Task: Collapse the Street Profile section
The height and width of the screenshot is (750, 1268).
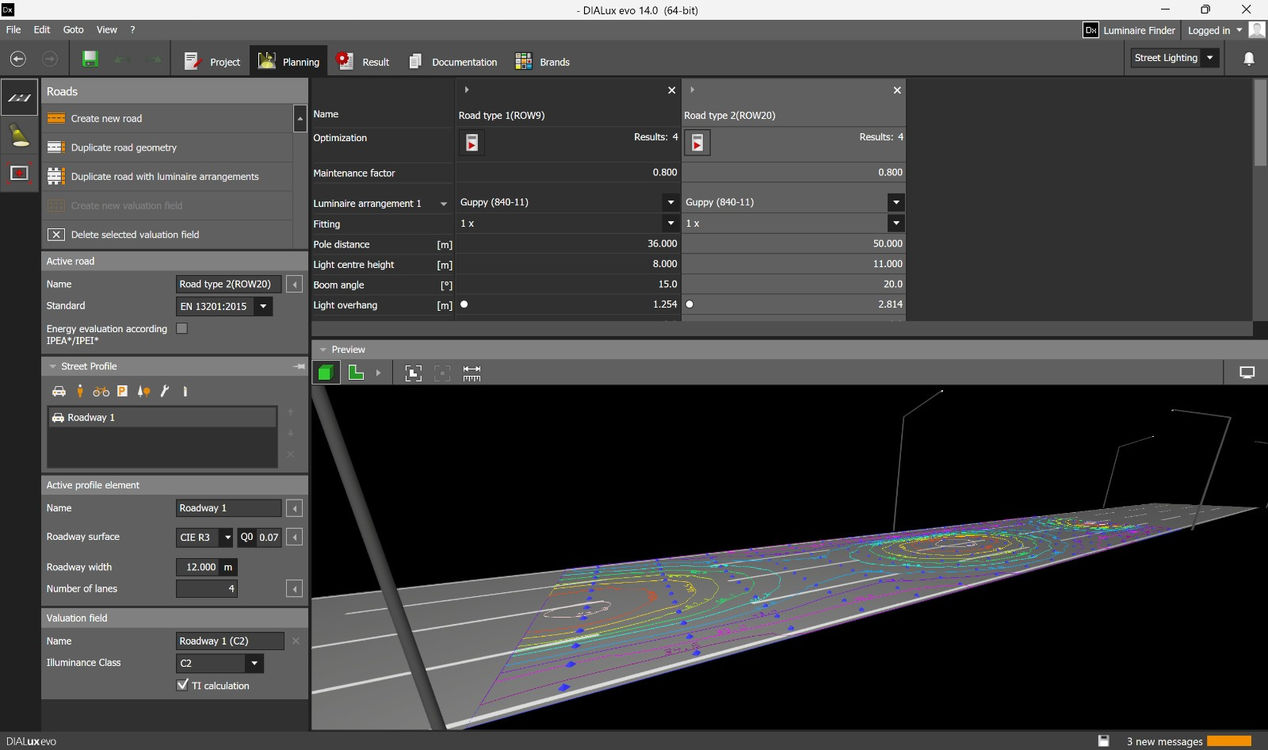Action: point(53,366)
